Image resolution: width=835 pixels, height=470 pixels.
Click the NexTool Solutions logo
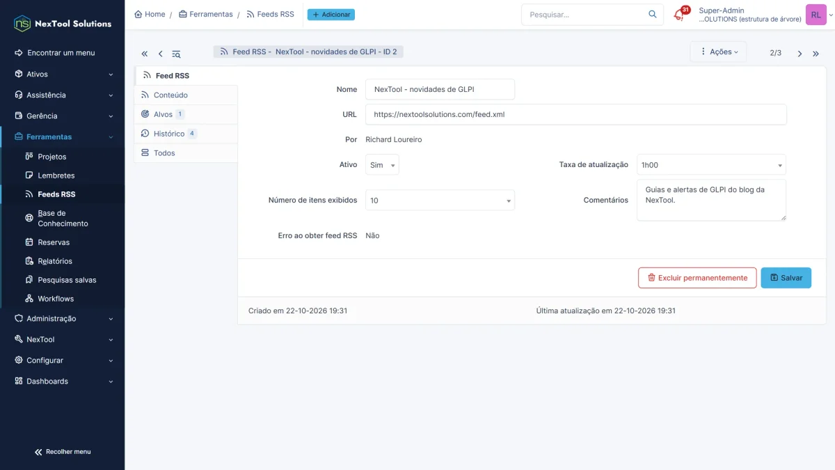(63, 23)
